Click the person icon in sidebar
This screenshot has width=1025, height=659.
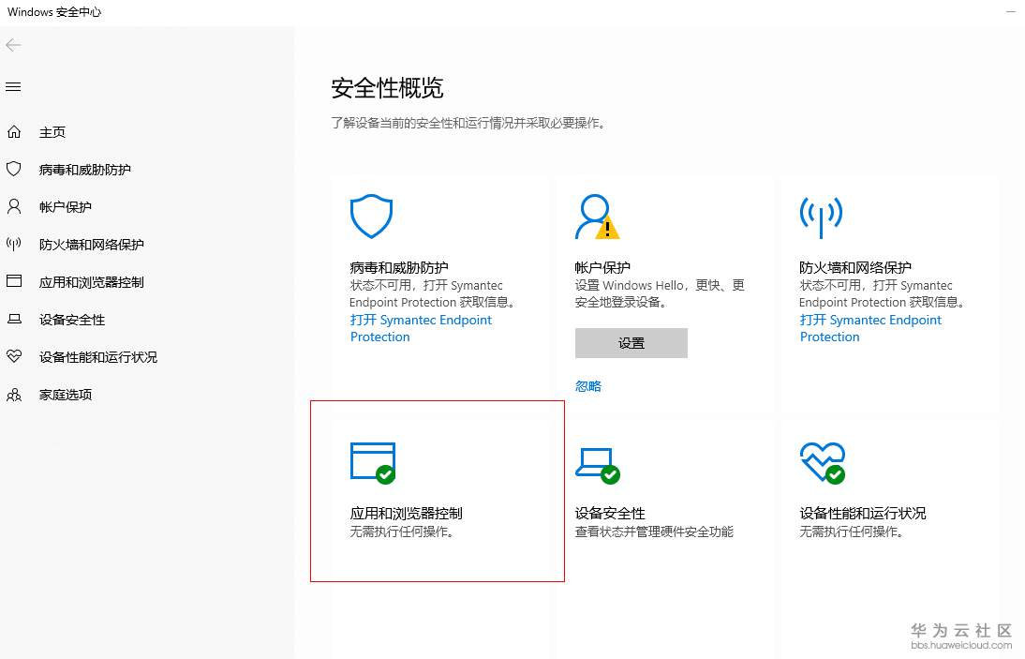(14, 206)
